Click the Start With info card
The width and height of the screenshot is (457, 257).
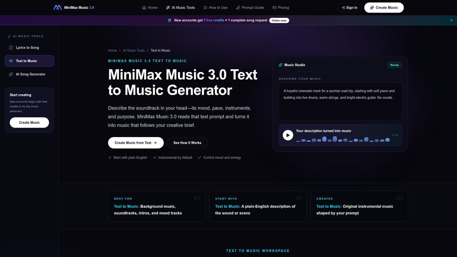(x=258, y=206)
